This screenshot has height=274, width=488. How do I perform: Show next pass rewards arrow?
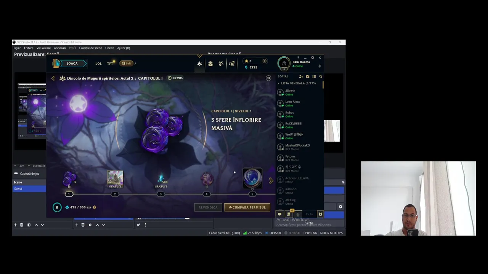(x=271, y=181)
